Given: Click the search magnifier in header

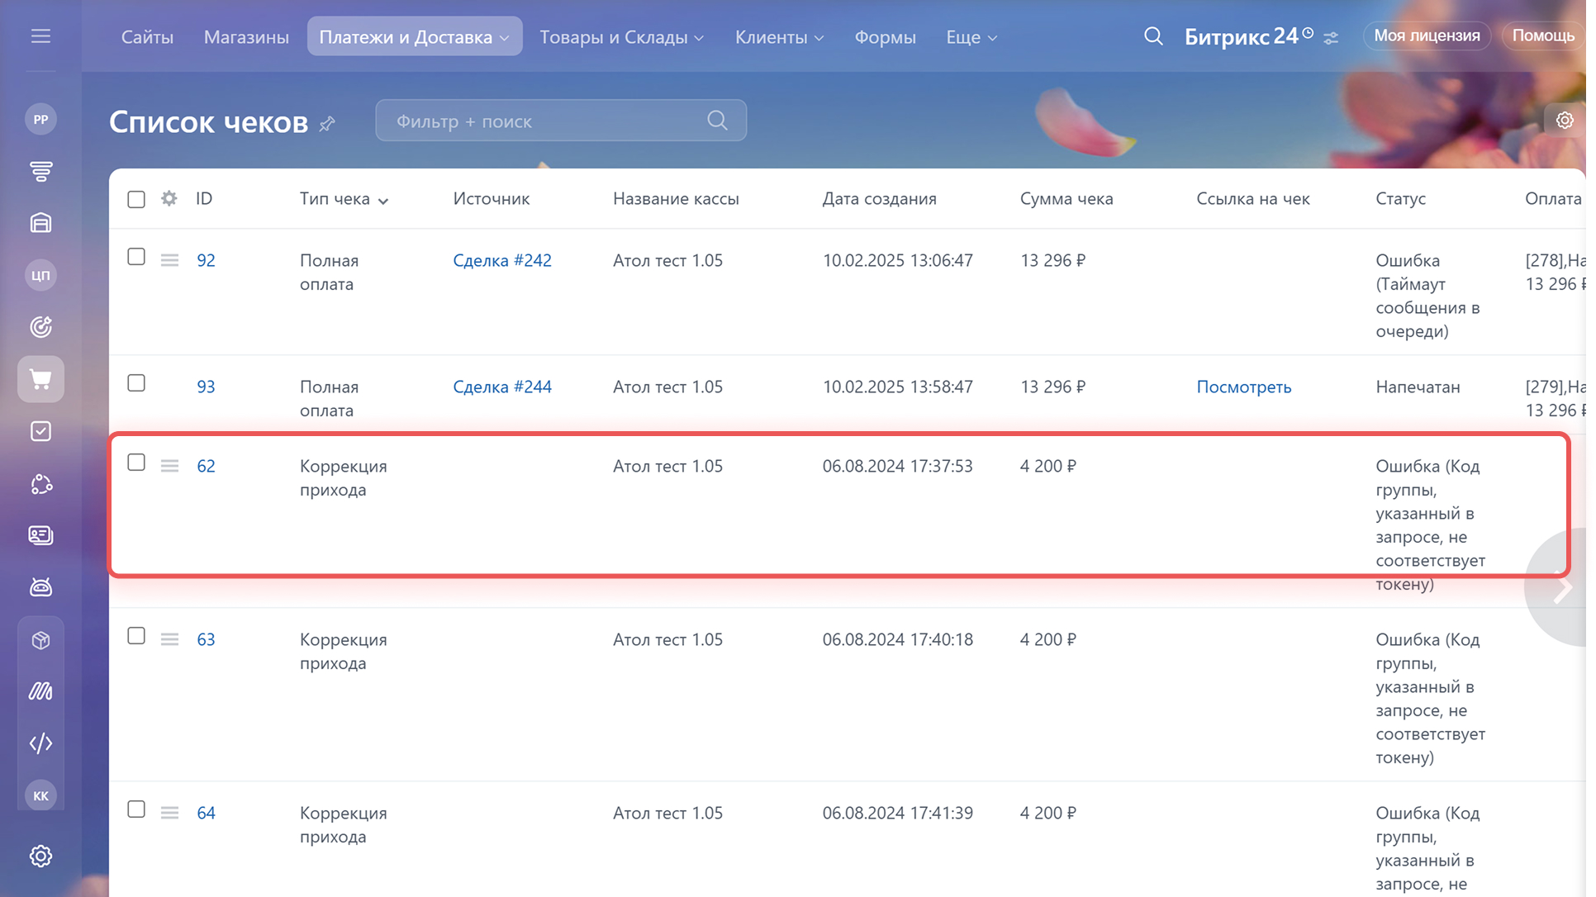Looking at the screenshot, I should click(1153, 36).
